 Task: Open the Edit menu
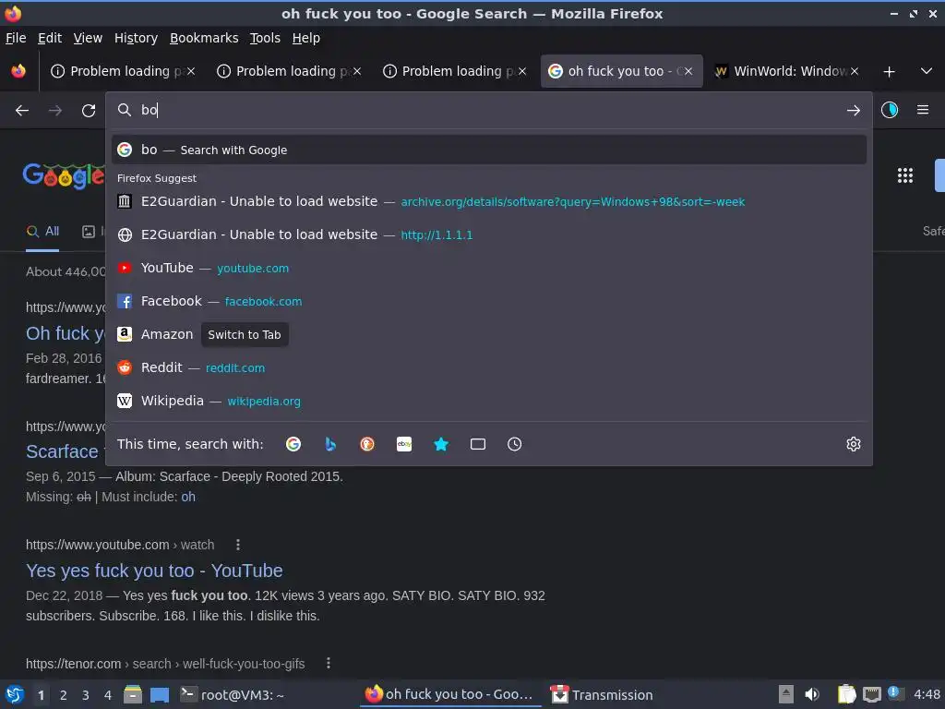tap(50, 38)
